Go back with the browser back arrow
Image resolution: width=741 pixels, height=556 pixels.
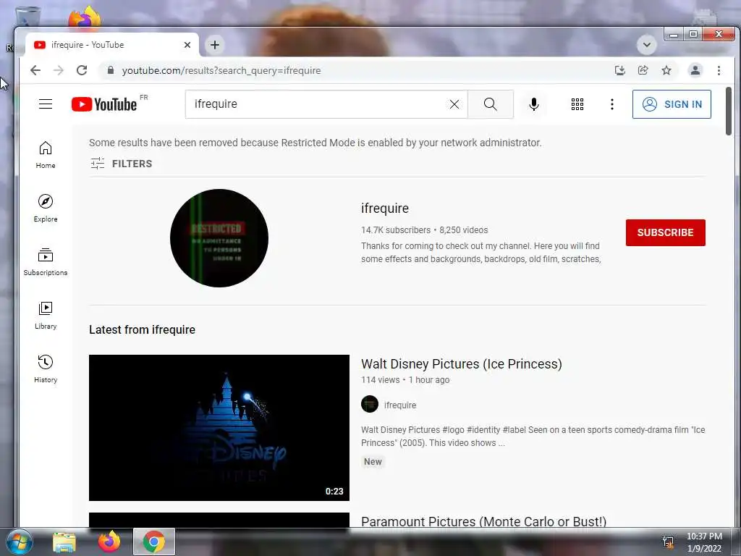click(x=35, y=70)
